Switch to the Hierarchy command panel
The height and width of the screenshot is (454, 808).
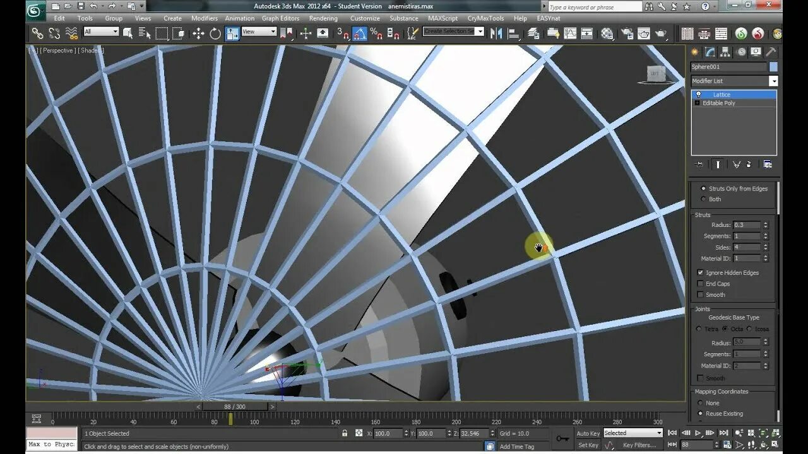coord(725,52)
